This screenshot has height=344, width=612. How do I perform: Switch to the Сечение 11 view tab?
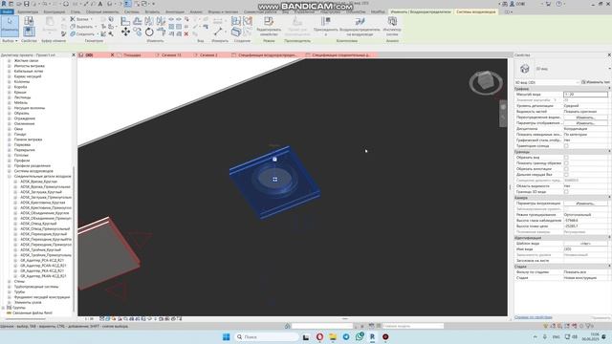click(171, 55)
